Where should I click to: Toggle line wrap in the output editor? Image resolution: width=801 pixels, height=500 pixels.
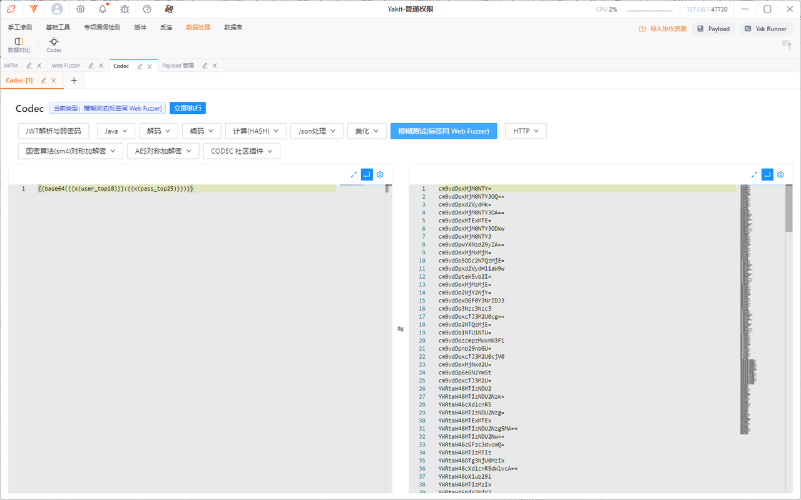coord(767,174)
